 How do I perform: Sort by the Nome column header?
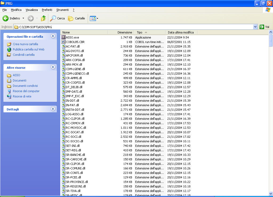(84, 32)
